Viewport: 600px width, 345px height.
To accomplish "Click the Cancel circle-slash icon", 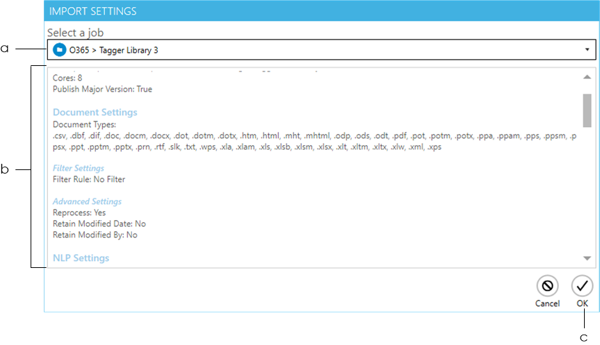I will [547, 285].
